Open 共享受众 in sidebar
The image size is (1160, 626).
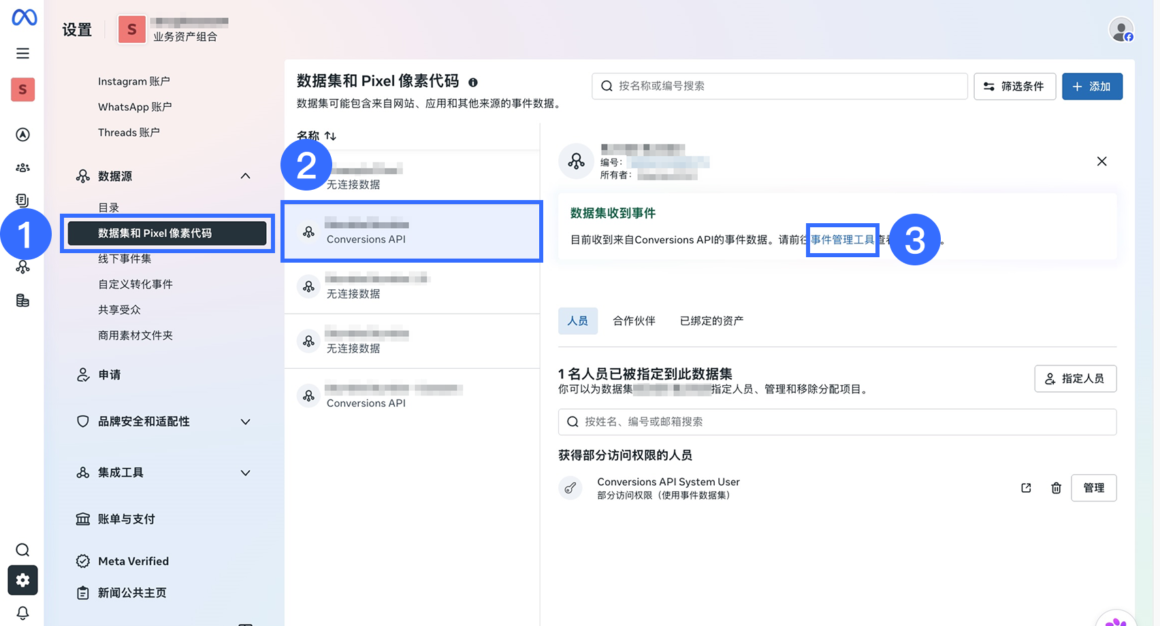[119, 310]
